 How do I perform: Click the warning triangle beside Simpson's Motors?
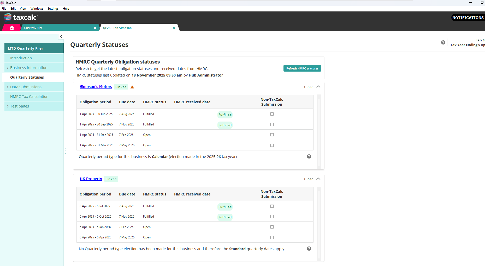click(132, 87)
